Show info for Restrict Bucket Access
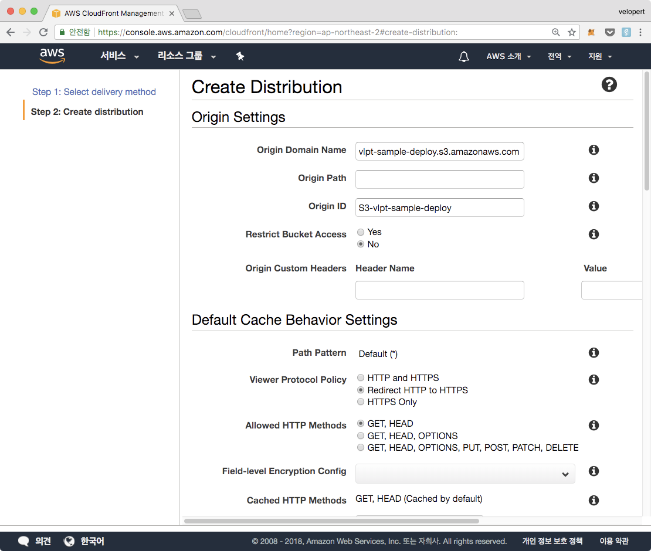 click(594, 234)
